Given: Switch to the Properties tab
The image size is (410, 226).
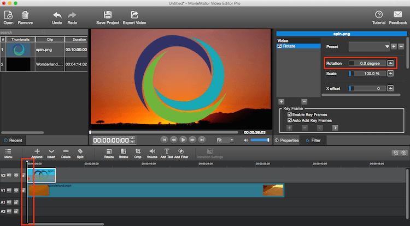Looking at the screenshot, I should pos(286,141).
